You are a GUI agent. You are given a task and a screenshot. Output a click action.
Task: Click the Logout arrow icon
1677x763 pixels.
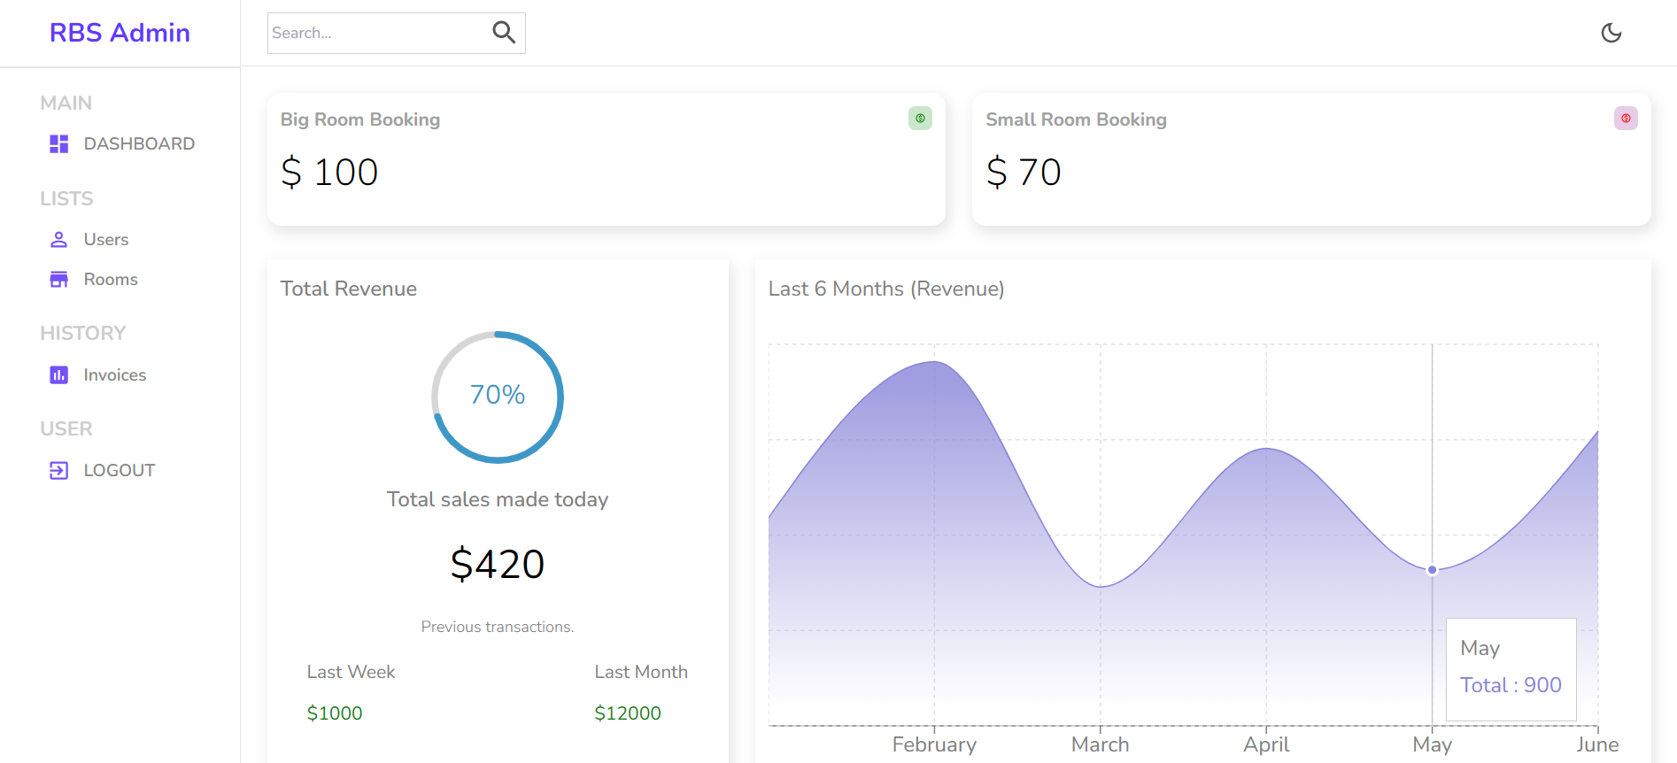pos(59,471)
